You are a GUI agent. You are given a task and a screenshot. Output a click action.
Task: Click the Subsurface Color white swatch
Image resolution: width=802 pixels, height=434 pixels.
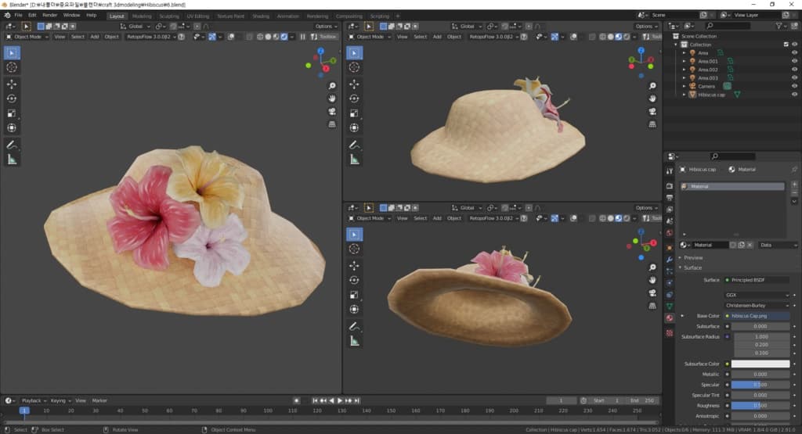coord(760,364)
